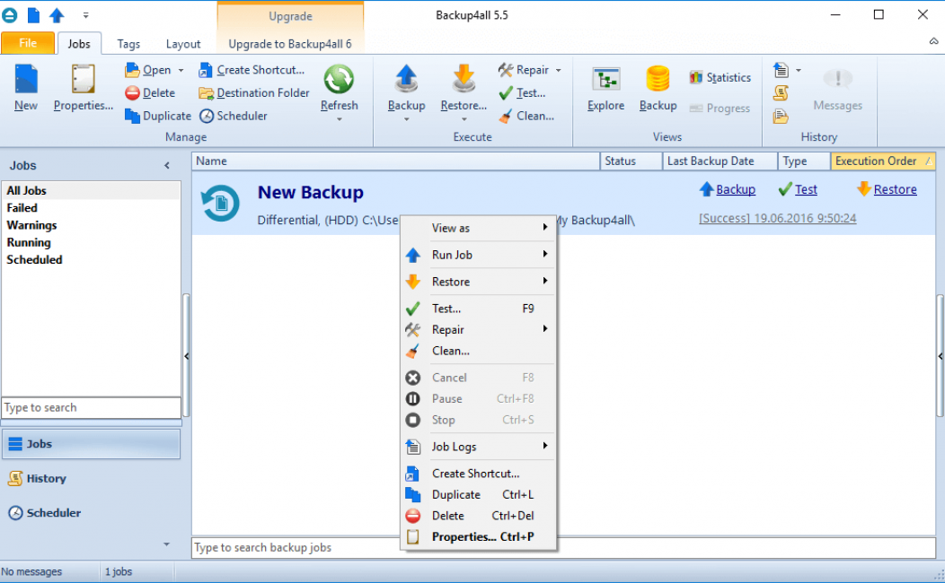The height and width of the screenshot is (583, 945).
Task: Expand the History log dropdown arrow
Action: pos(799,70)
